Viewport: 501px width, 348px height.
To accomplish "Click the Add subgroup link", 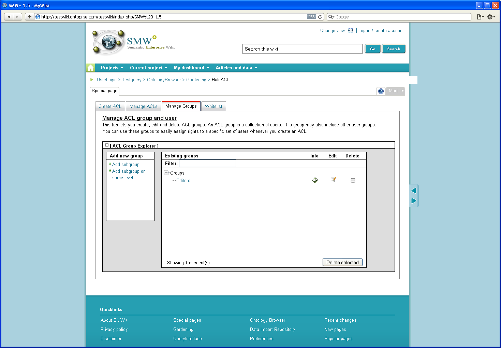I will (x=126, y=165).
